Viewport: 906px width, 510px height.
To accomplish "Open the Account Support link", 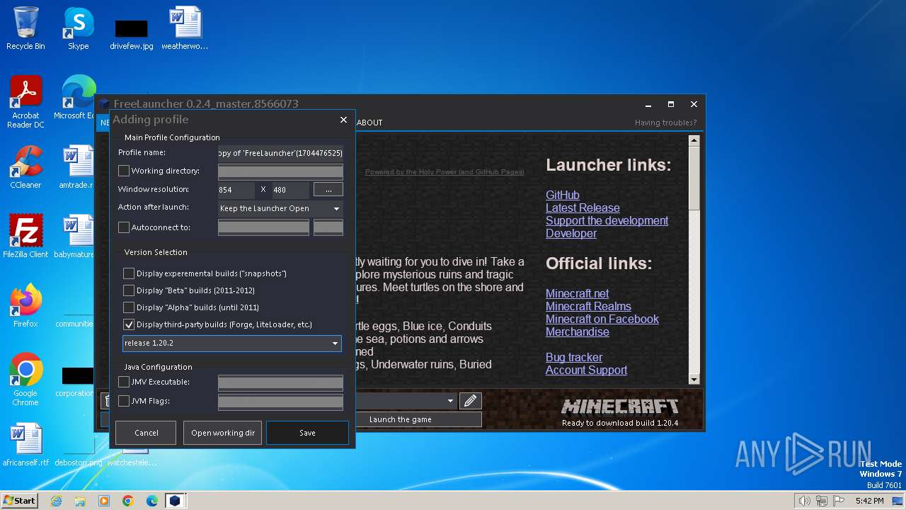I will (x=586, y=370).
